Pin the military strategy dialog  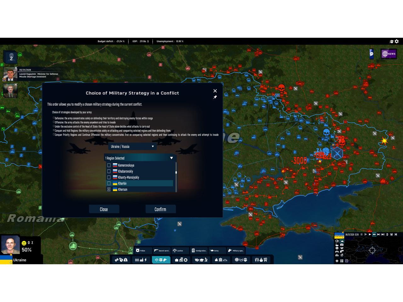215,97
